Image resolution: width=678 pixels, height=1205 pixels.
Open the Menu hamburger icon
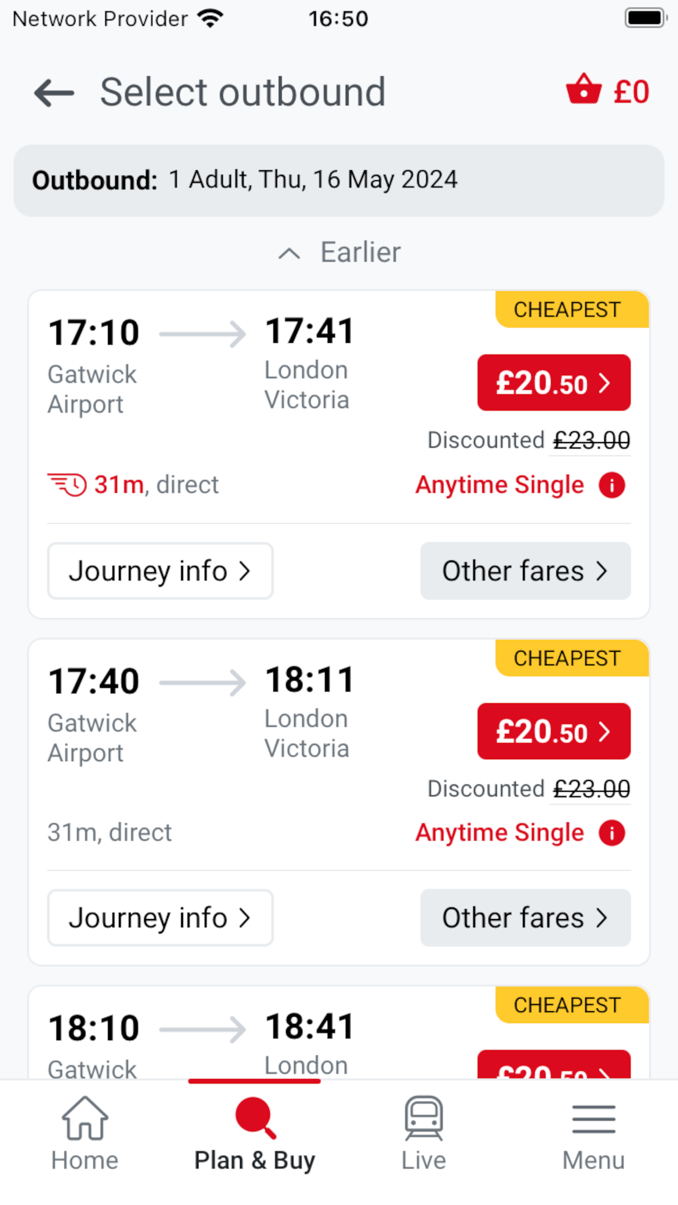tap(593, 1135)
